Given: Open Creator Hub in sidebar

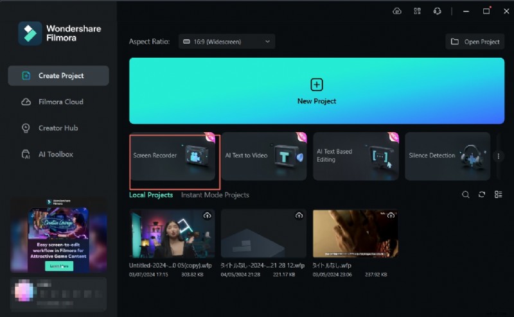Looking at the screenshot, I should [x=58, y=128].
